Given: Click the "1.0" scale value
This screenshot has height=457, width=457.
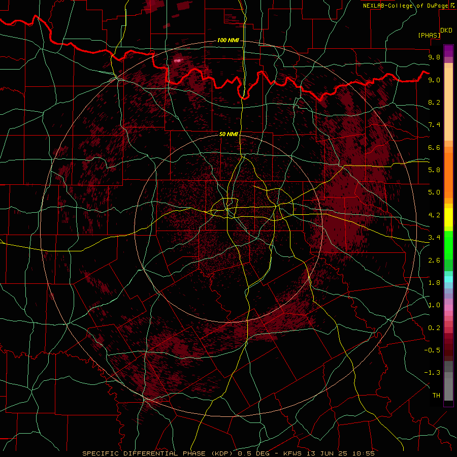Looking at the screenshot, I should coord(434,305).
